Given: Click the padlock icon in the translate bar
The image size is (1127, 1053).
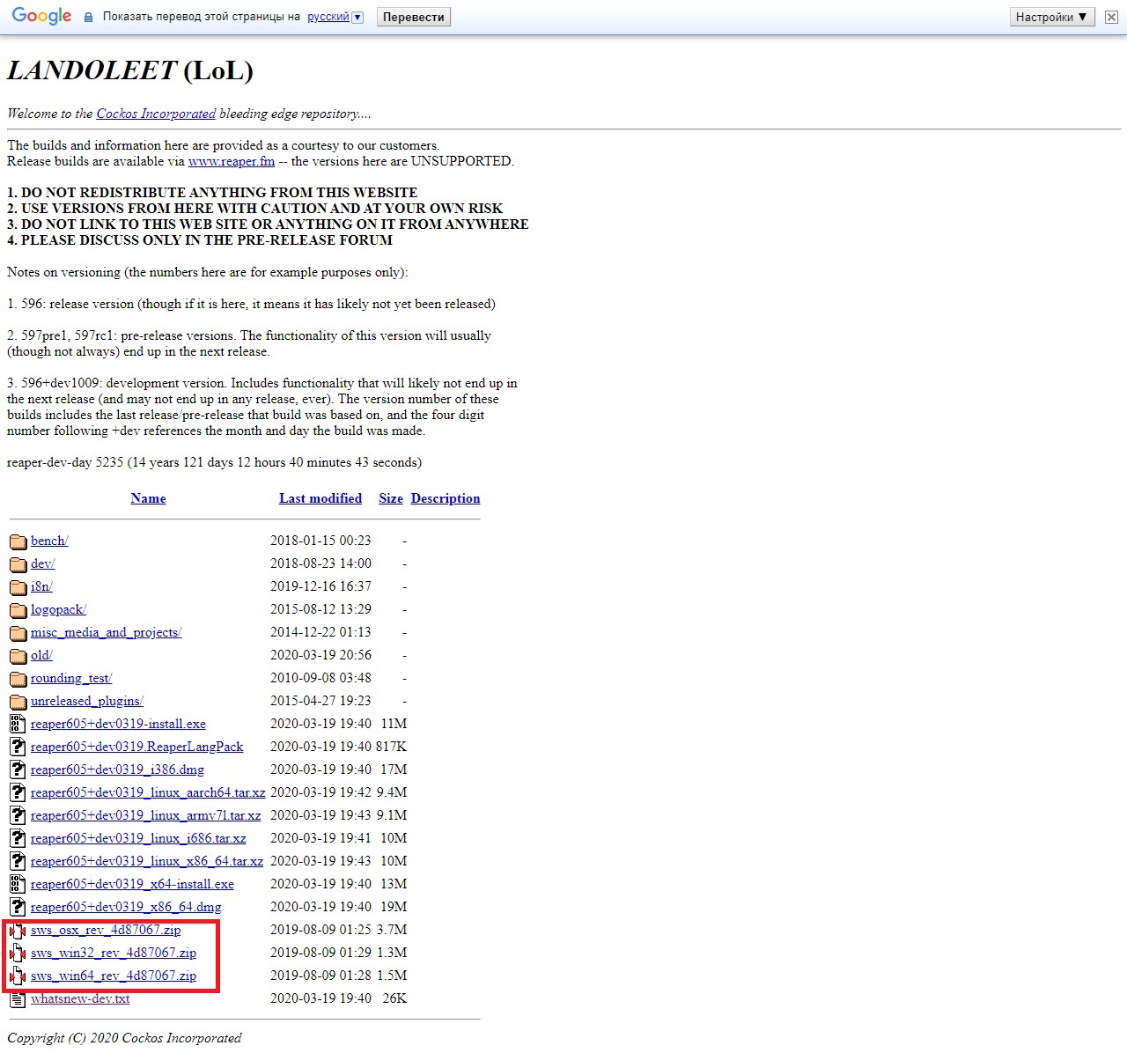Looking at the screenshot, I should 88,18.
